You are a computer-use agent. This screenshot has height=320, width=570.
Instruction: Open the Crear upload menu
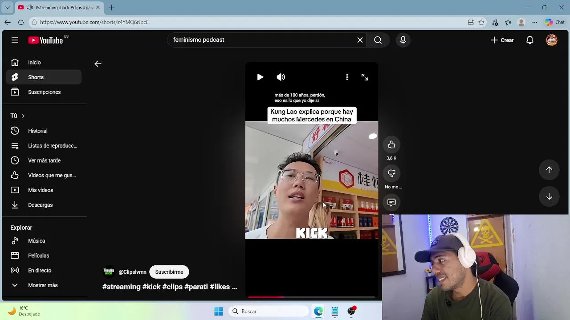point(502,40)
